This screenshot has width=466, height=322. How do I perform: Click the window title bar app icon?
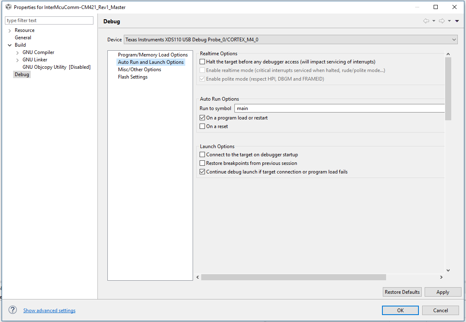tap(8, 7)
